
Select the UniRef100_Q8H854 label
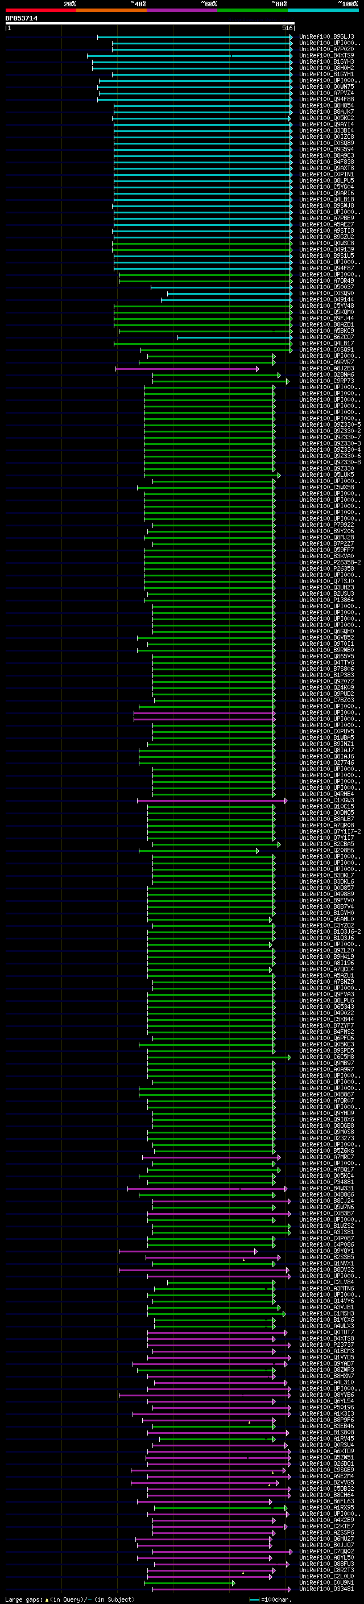click(x=326, y=105)
